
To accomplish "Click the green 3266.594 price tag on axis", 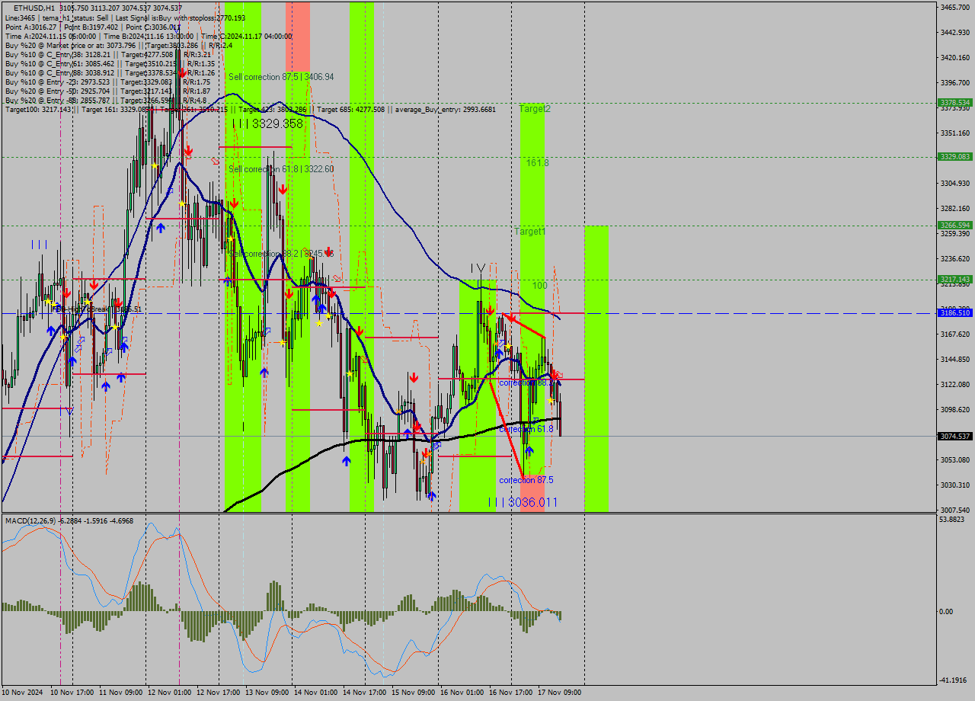I will click(954, 226).
